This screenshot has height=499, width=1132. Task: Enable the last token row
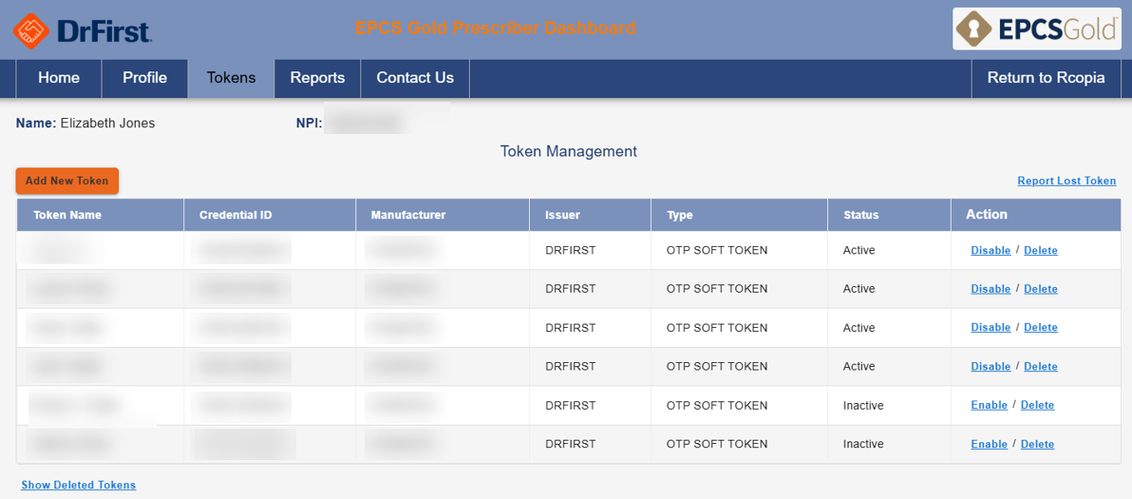(x=989, y=444)
